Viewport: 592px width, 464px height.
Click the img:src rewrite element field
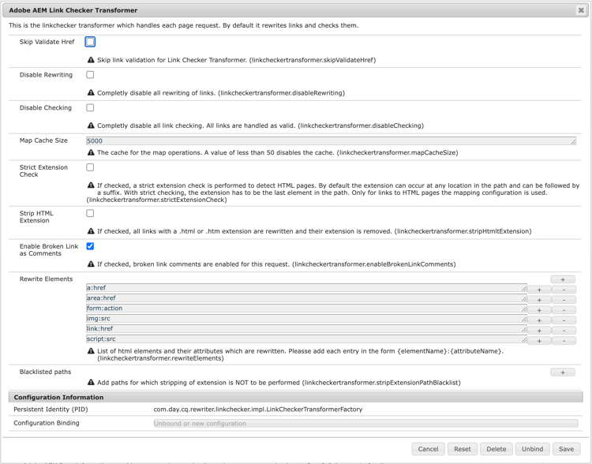[x=306, y=318]
